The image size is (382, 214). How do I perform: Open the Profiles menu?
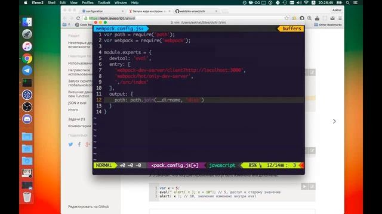(x=88, y=2)
